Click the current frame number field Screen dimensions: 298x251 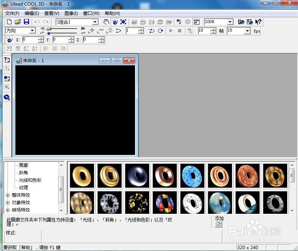coord(132,31)
